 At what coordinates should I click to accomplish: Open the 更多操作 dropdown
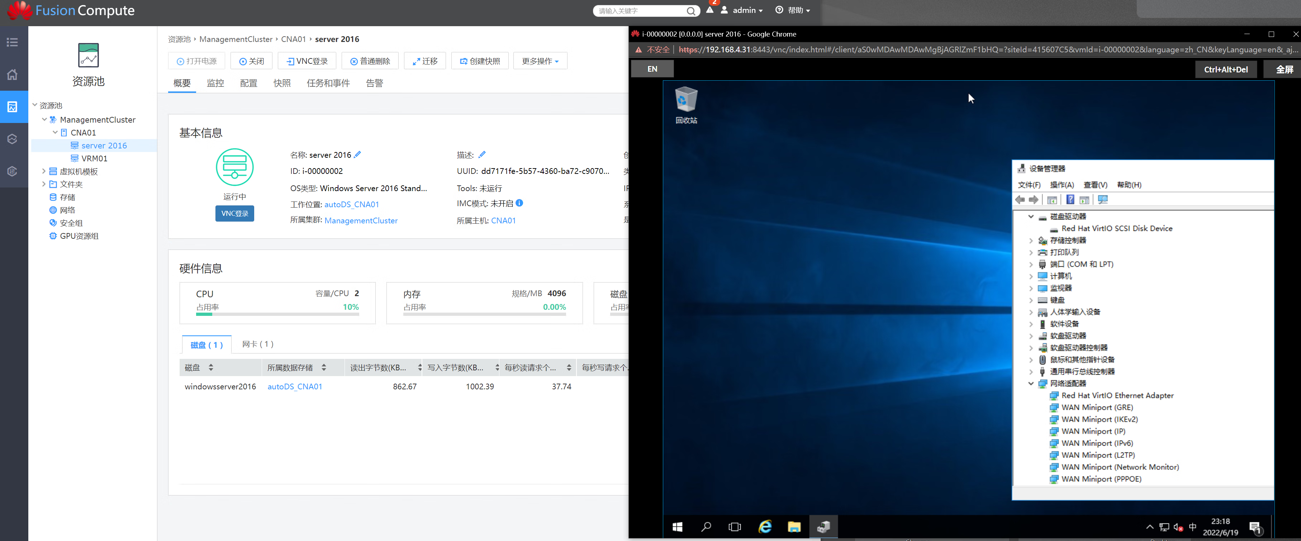click(540, 61)
